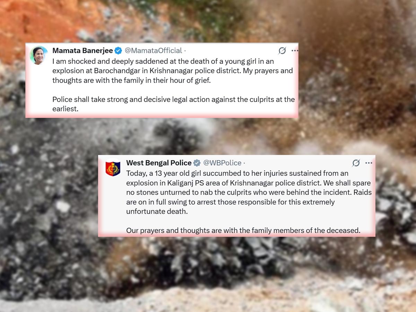
Task: Click the 'Our prayers and thoughts' line in WBPolice tweet
Action: pos(243,230)
